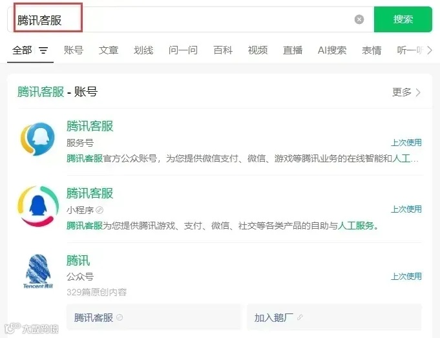Click the green 搜索 button
The image size is (440, 338).
click(x=403, y=19)
